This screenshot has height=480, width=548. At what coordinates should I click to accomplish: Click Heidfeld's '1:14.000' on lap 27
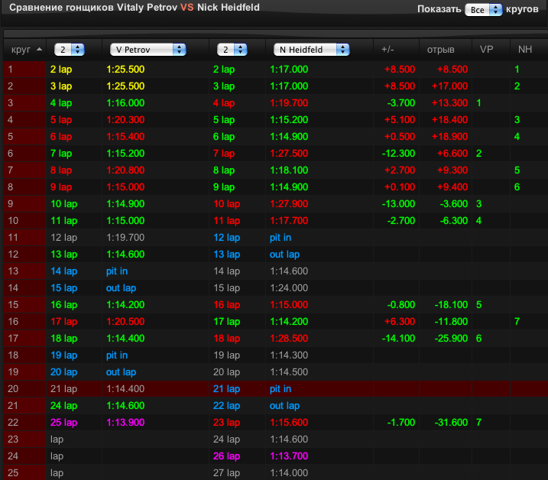point(289,472)
